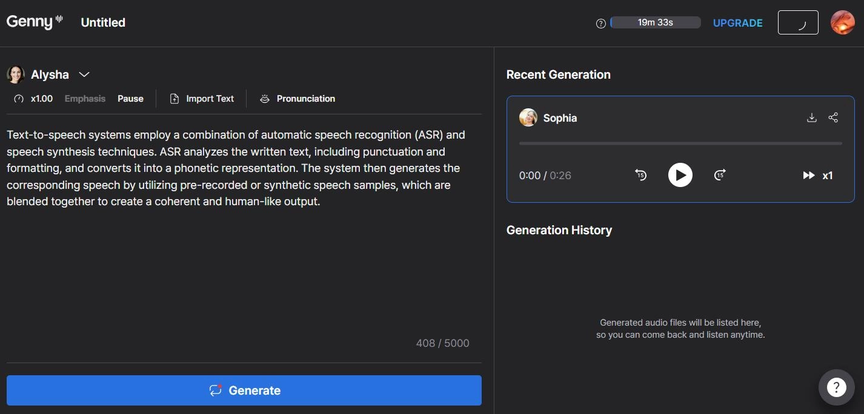
Task: Rewind playback 15 seconds
Action: pos(640,176)
